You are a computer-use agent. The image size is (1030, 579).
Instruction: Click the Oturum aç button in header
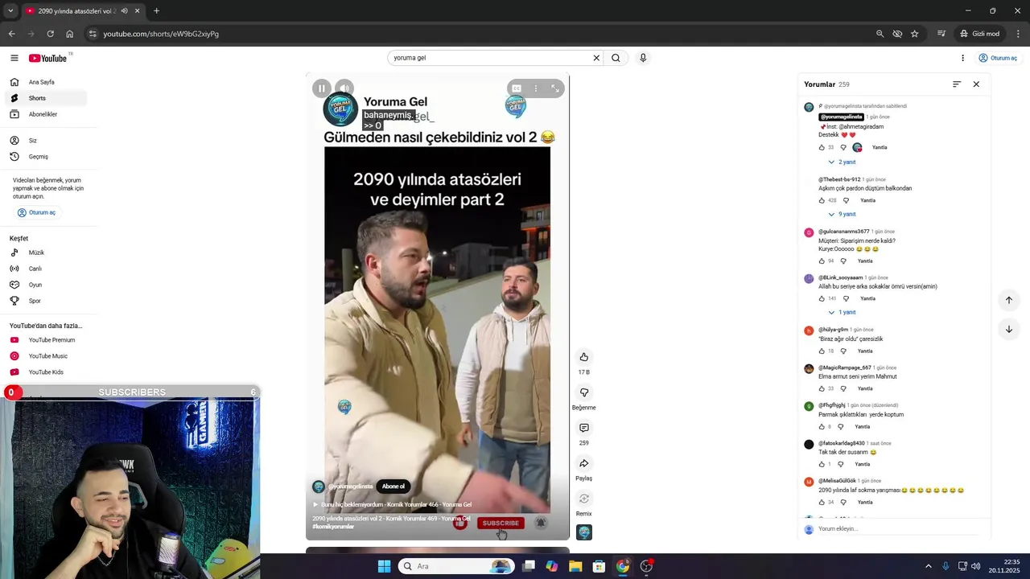coord(998,58)
